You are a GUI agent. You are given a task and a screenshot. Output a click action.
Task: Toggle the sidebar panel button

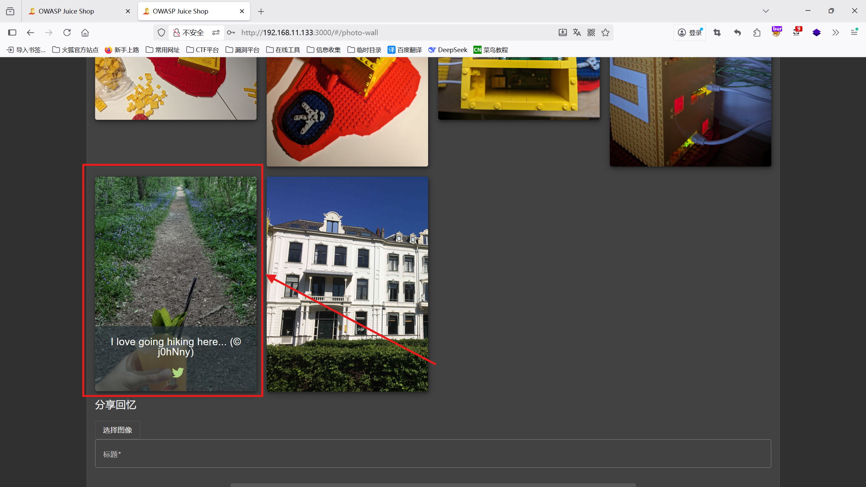[12, 32]
